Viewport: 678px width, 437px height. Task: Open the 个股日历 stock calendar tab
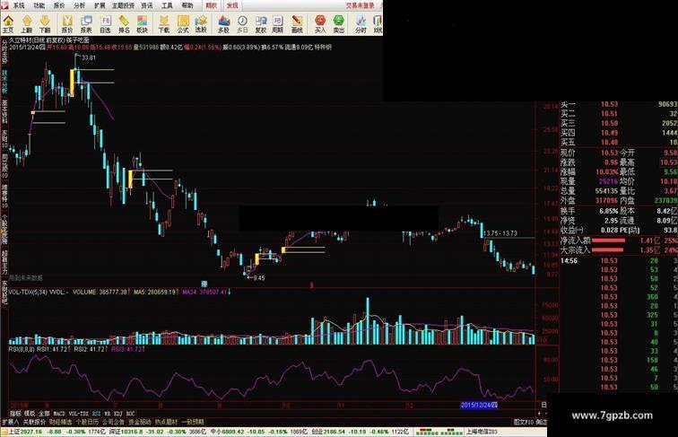tap(87, 422)
